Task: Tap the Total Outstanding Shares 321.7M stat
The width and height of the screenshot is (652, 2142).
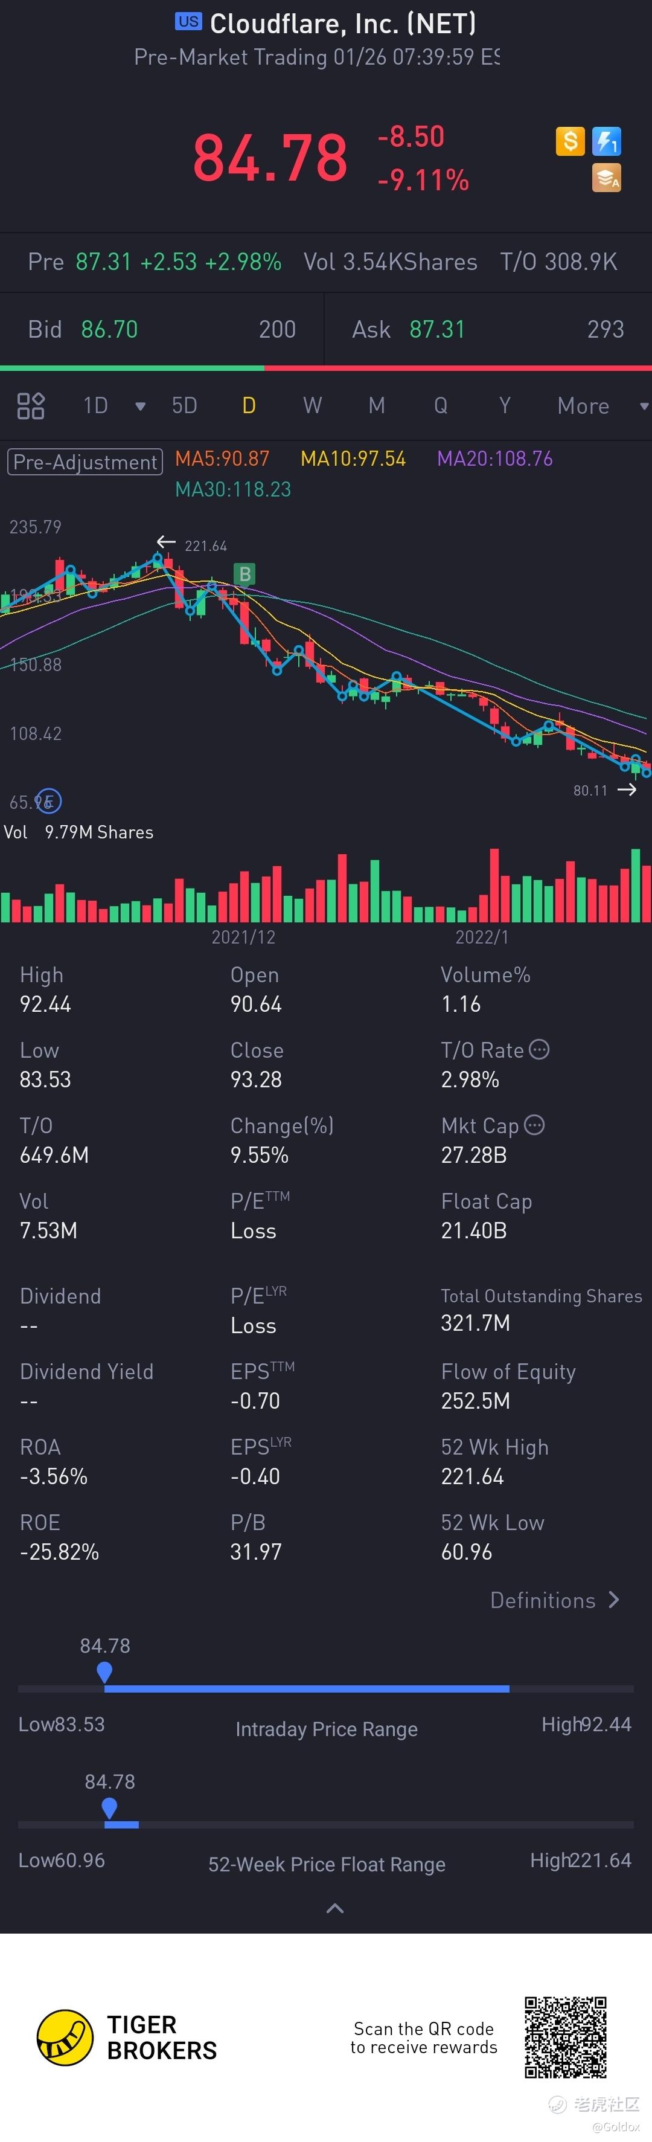Action: pos(542,1310)
